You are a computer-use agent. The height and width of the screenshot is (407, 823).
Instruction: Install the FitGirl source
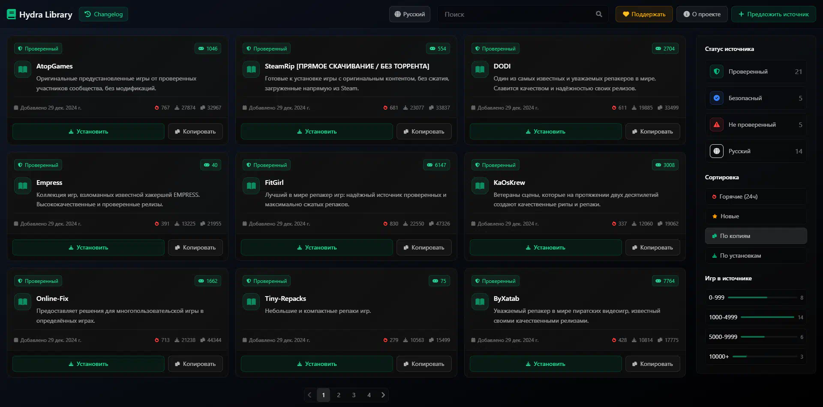(x=317, y=247)
